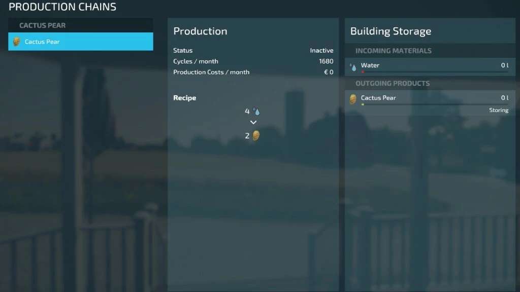This screenshot has height=292, width=520.
Task: Toggle the Storing output mode
Action: [498, 110]
